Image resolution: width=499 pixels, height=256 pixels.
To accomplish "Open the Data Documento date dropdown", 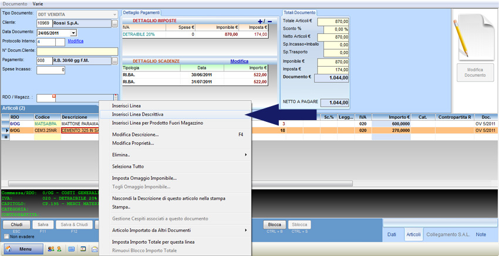I will click(73, 33).
